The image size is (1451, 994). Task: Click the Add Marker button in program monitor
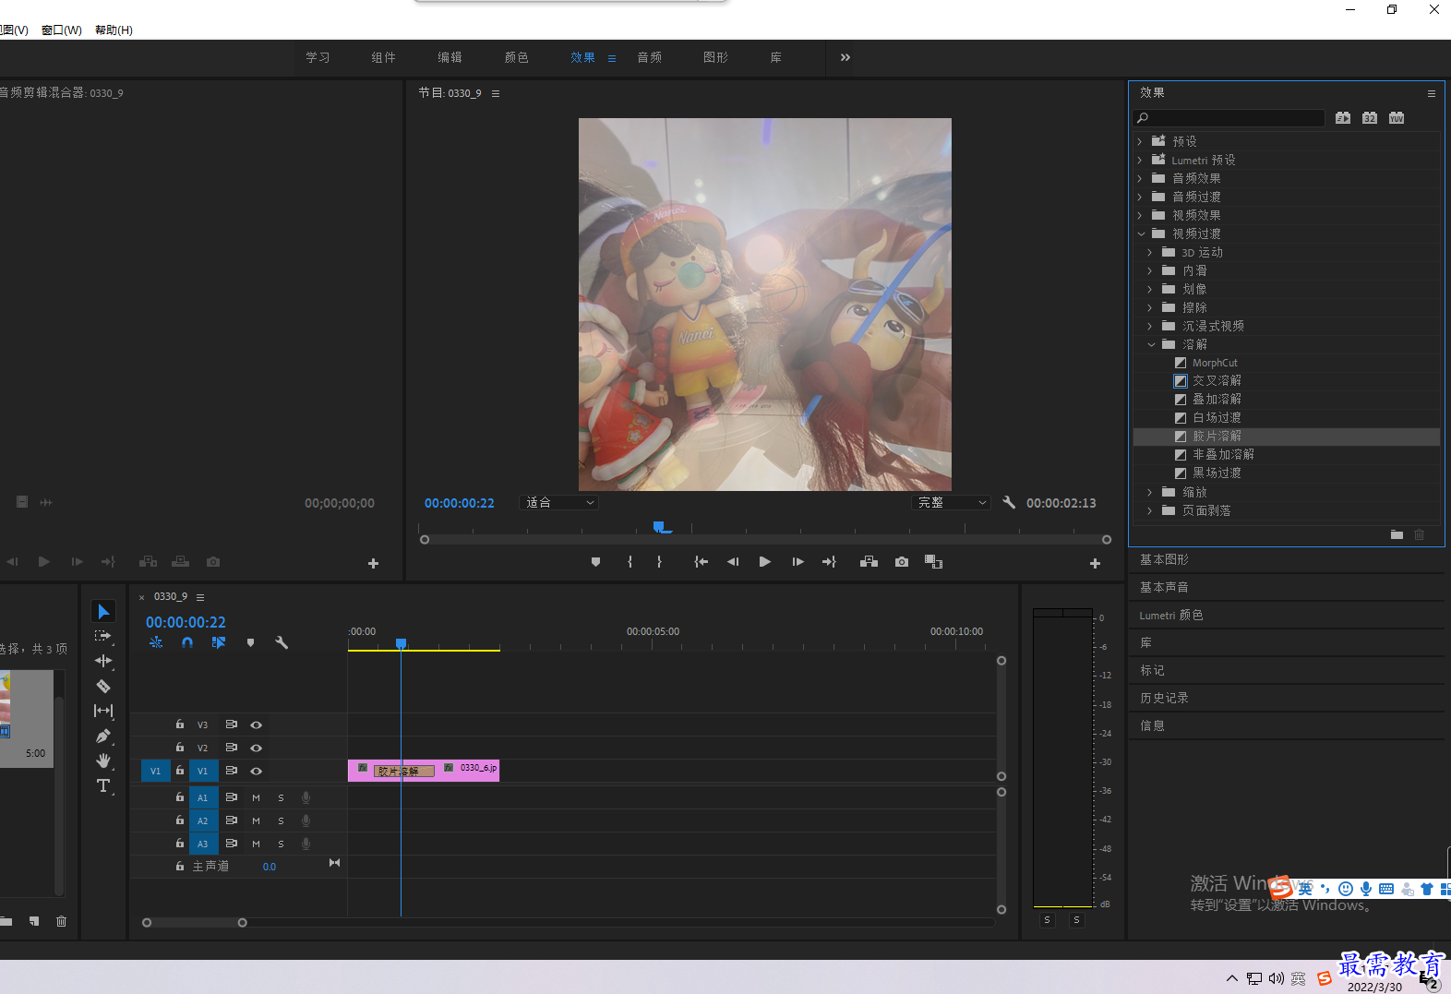[595, 562]
